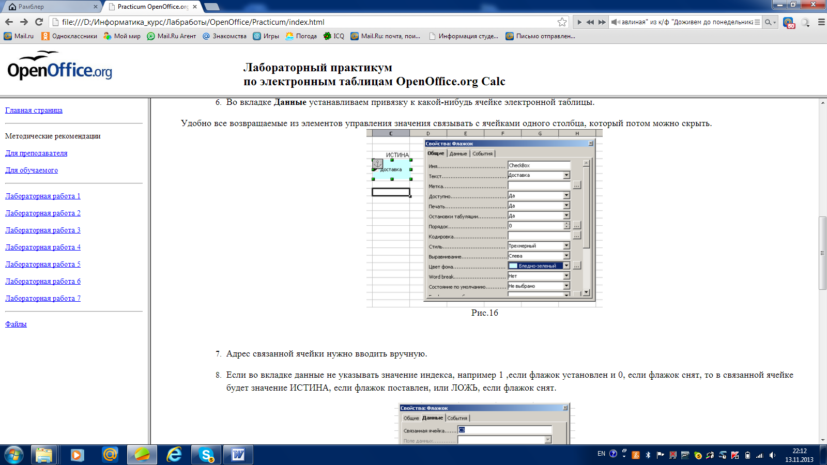
Task: Open Internet Explorer from the taskbar
Action: tap(174, 455)
